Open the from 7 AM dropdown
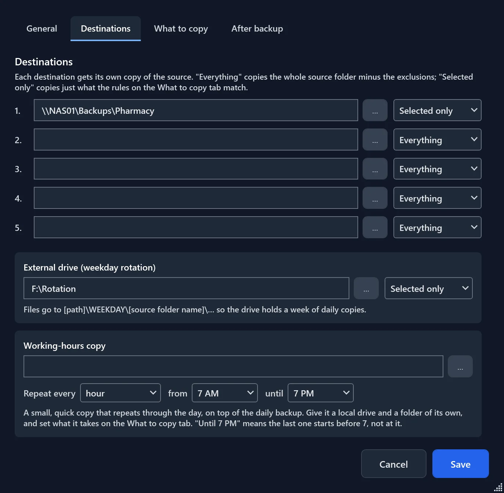504x493 pixels. coord(225,393)
